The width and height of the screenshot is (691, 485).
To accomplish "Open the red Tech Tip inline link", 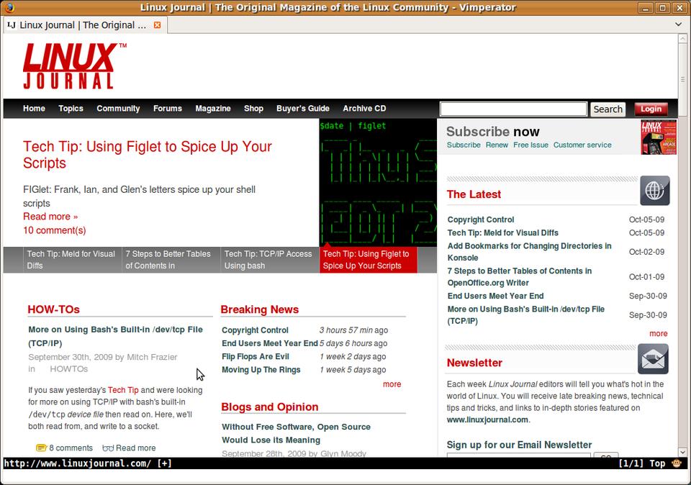I will 123,390.
